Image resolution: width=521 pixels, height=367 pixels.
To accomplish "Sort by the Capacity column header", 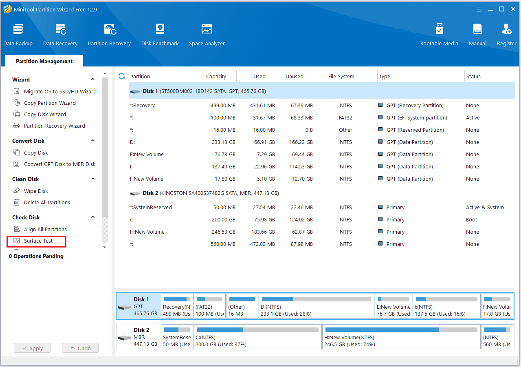I will 216,76.
